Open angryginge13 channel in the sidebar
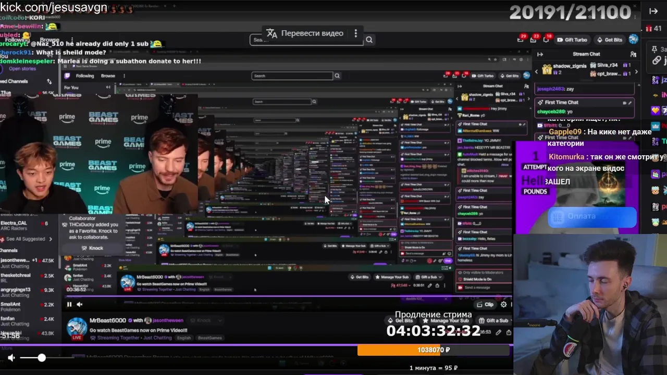The image size is (667, 375). click(x=27, y=293)
